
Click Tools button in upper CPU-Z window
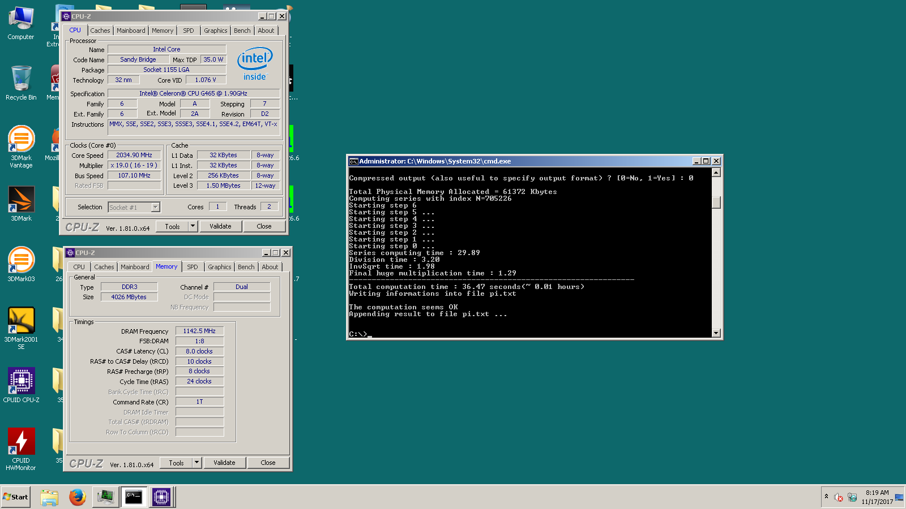(172, 226)
